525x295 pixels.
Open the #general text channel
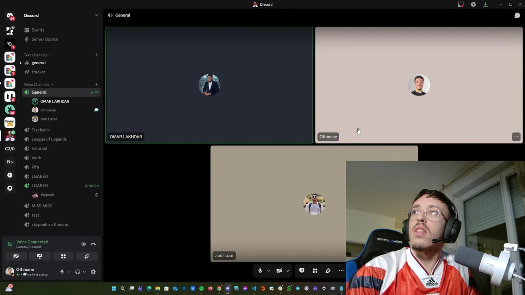click(61, 63)
